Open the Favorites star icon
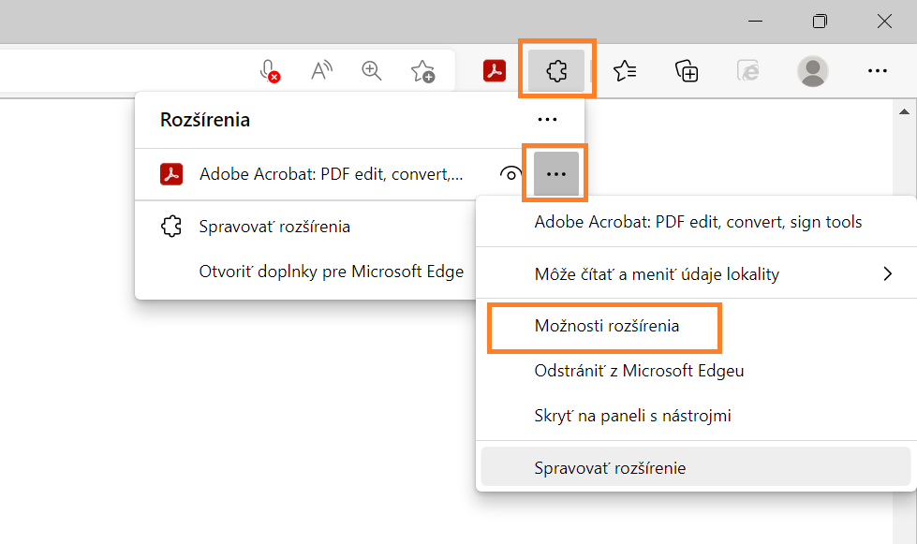This screenshot has width=917, height=544. (x=624, y=70)
